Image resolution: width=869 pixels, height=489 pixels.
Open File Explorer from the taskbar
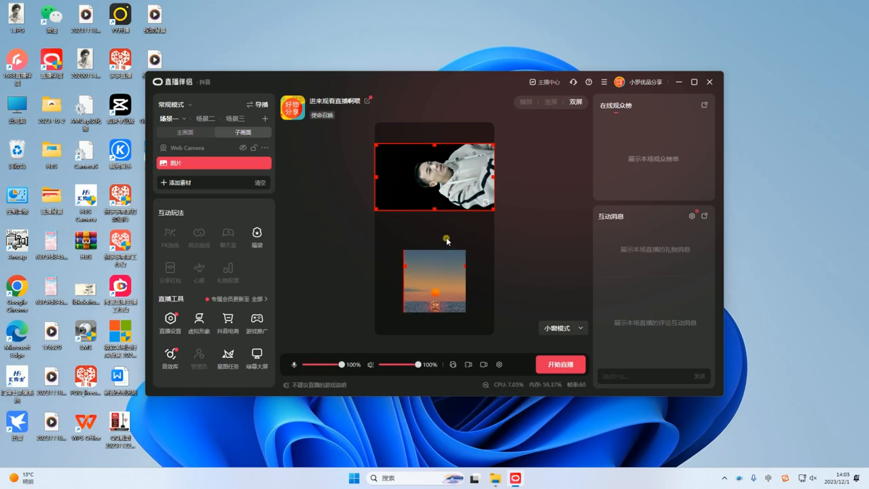[495, 478]
